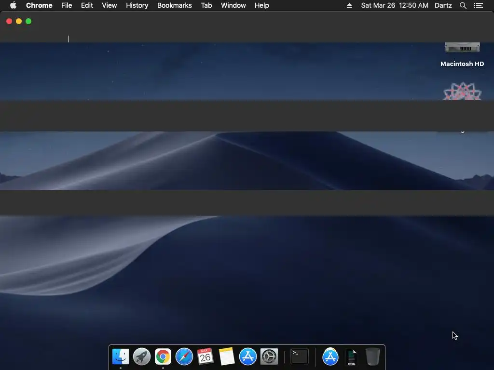Open Notification Center list icon
494x370 pixels.
click(478, 5)
